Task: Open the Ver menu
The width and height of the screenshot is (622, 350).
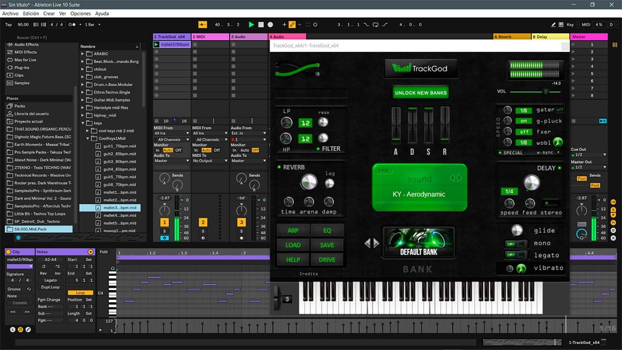Action: (x=63, y=13)
